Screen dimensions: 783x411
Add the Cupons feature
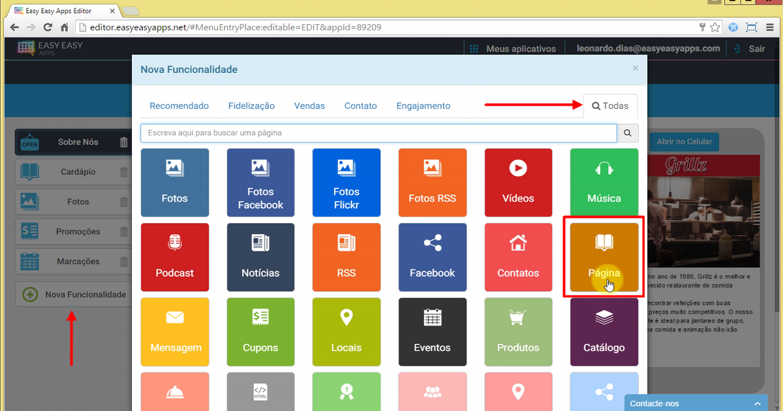click(260, 332)
